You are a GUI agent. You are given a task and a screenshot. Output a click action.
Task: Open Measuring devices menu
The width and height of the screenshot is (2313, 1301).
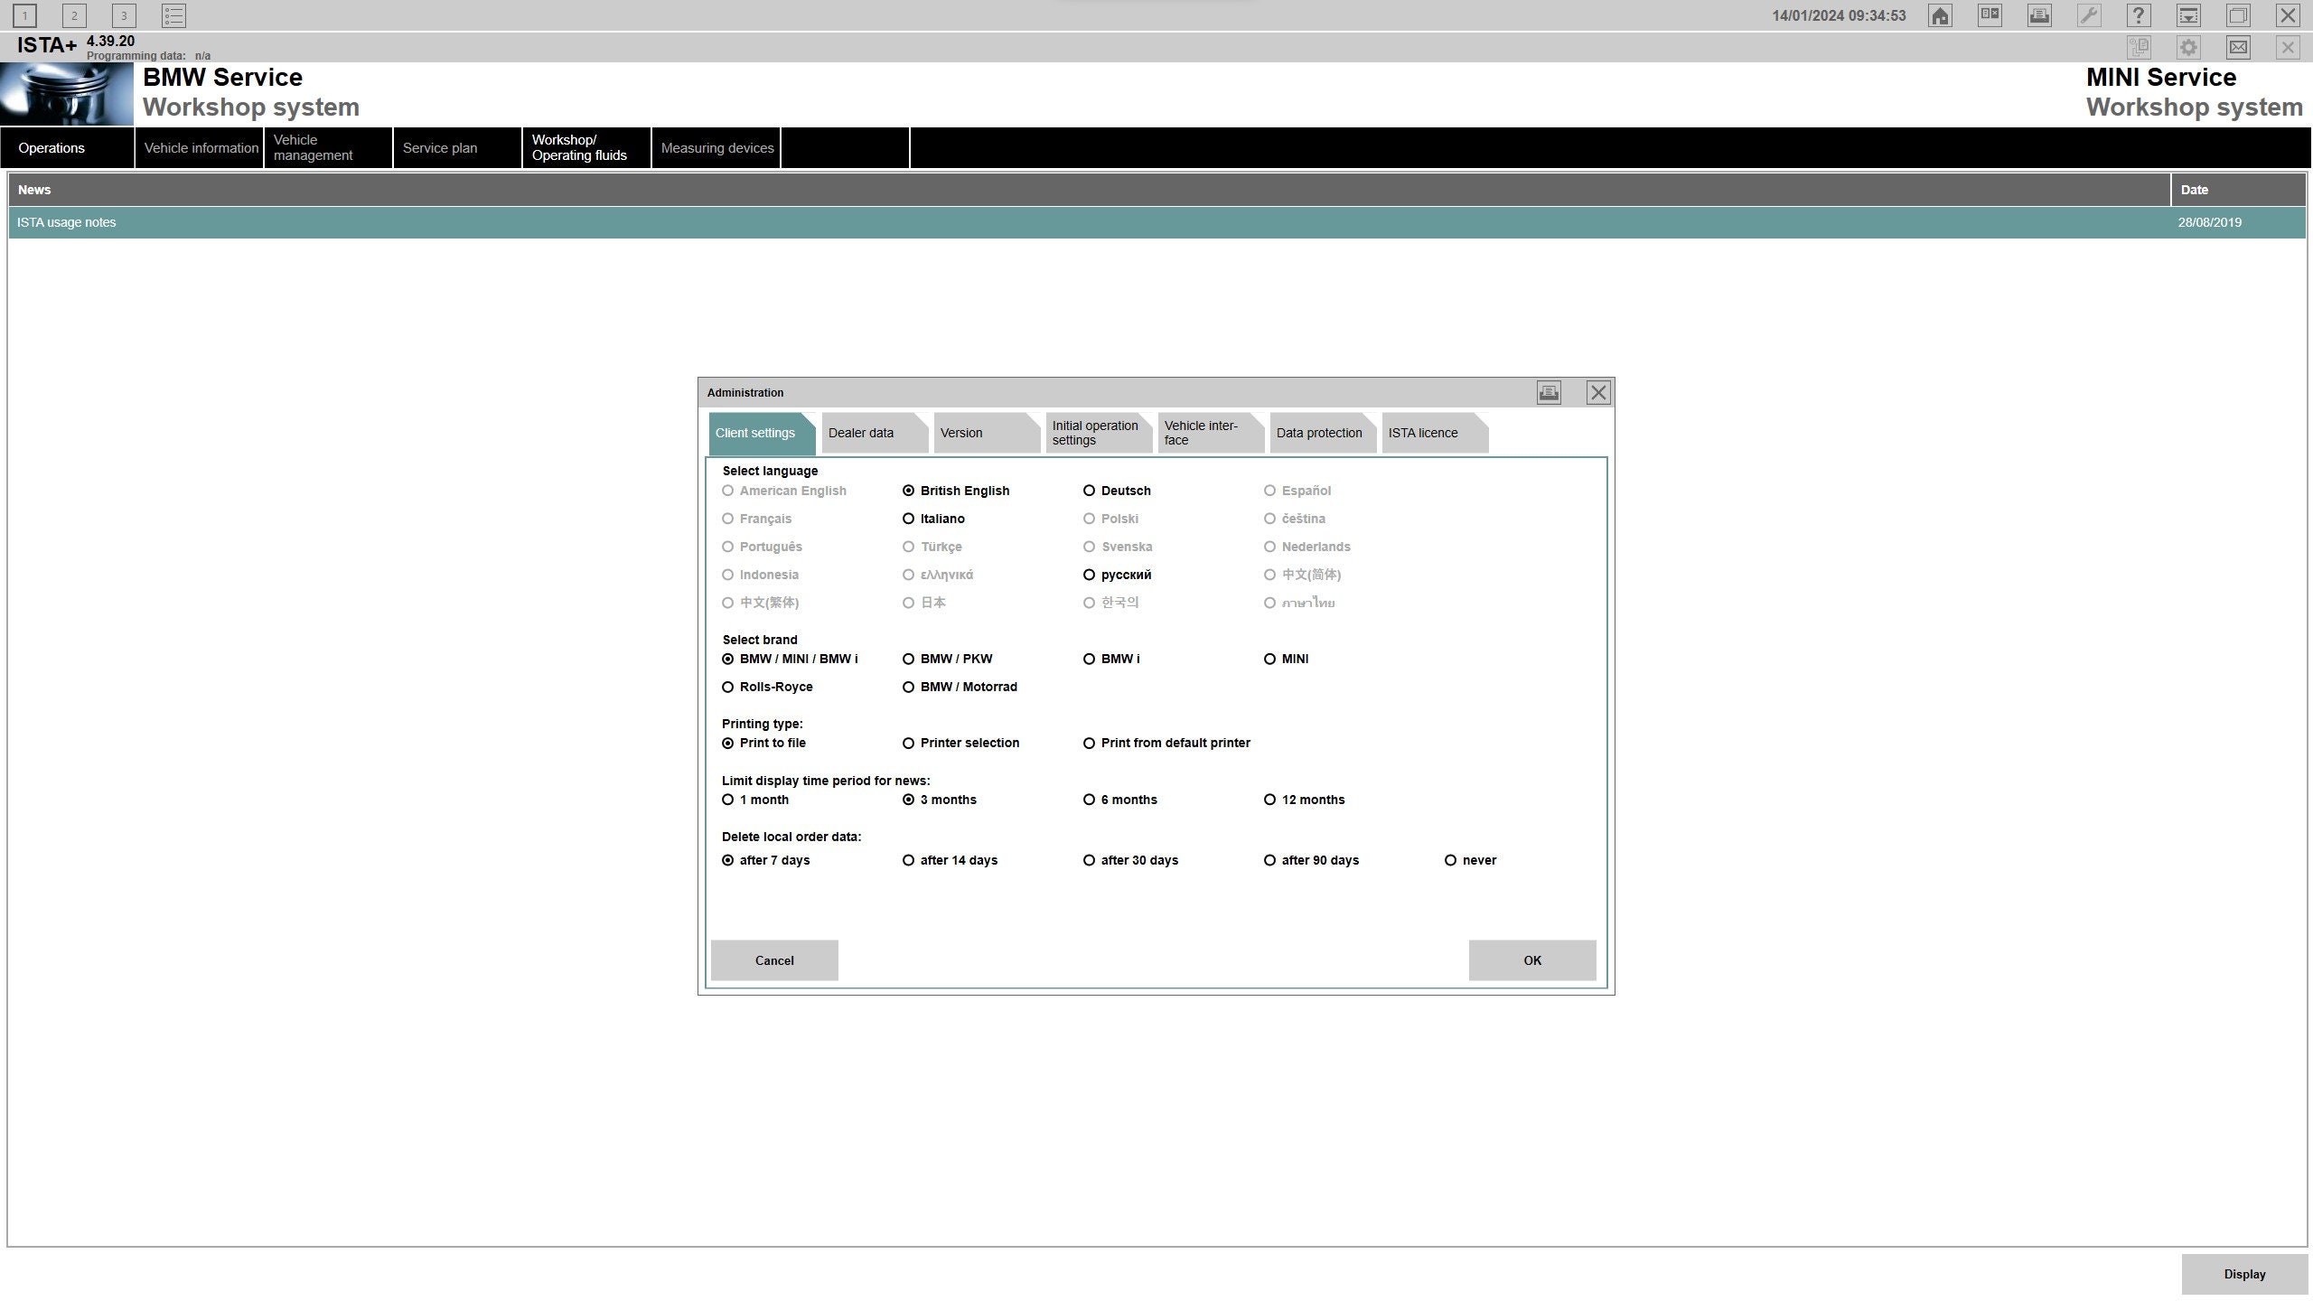click(716, 147)
